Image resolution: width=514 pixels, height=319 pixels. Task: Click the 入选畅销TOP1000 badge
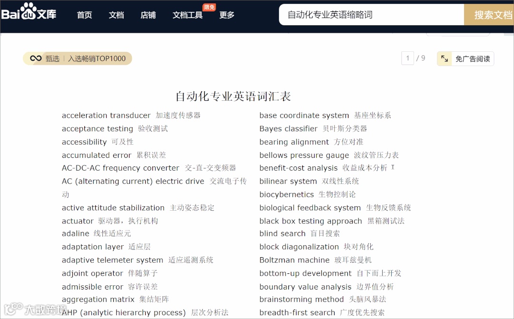click(x=97, y=58)
